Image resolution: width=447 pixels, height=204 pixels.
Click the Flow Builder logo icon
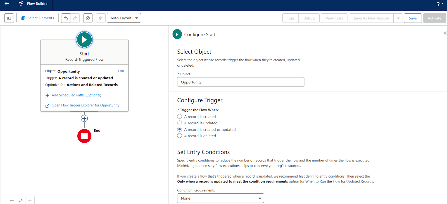(x=21, y=4)
